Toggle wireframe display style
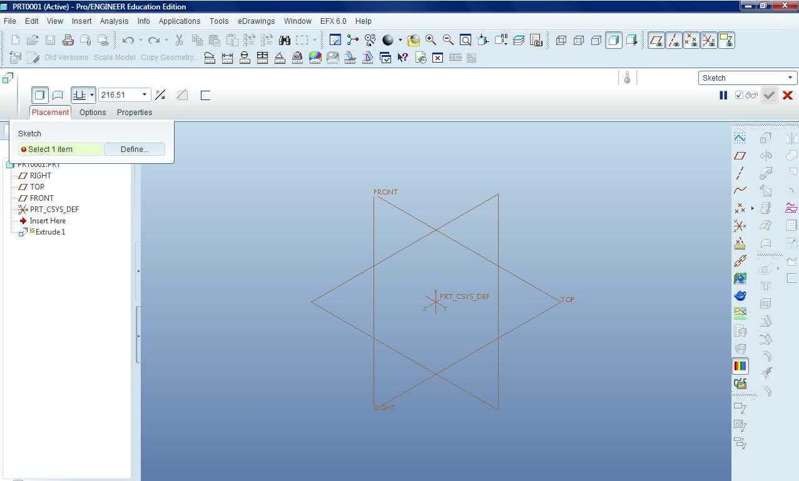The height and width of the screenshot is (481, 799). click(561, 40)
